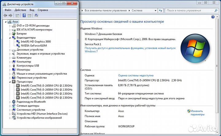Expand the Сетевые адаптеры node
Screen dimensions: 221x136
pos(10,106)
